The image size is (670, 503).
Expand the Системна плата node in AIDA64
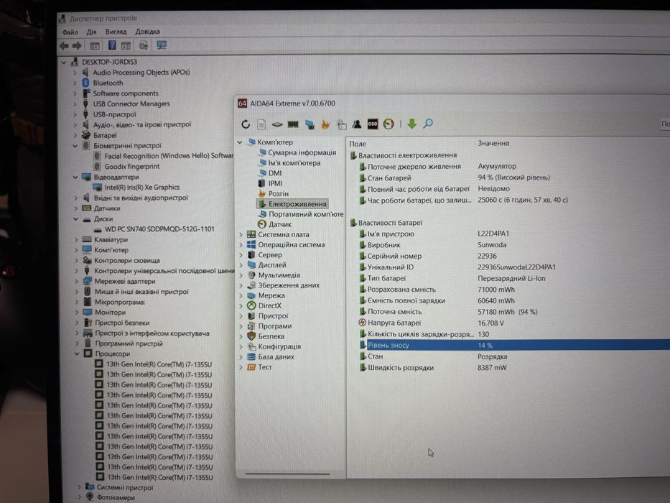241,234
